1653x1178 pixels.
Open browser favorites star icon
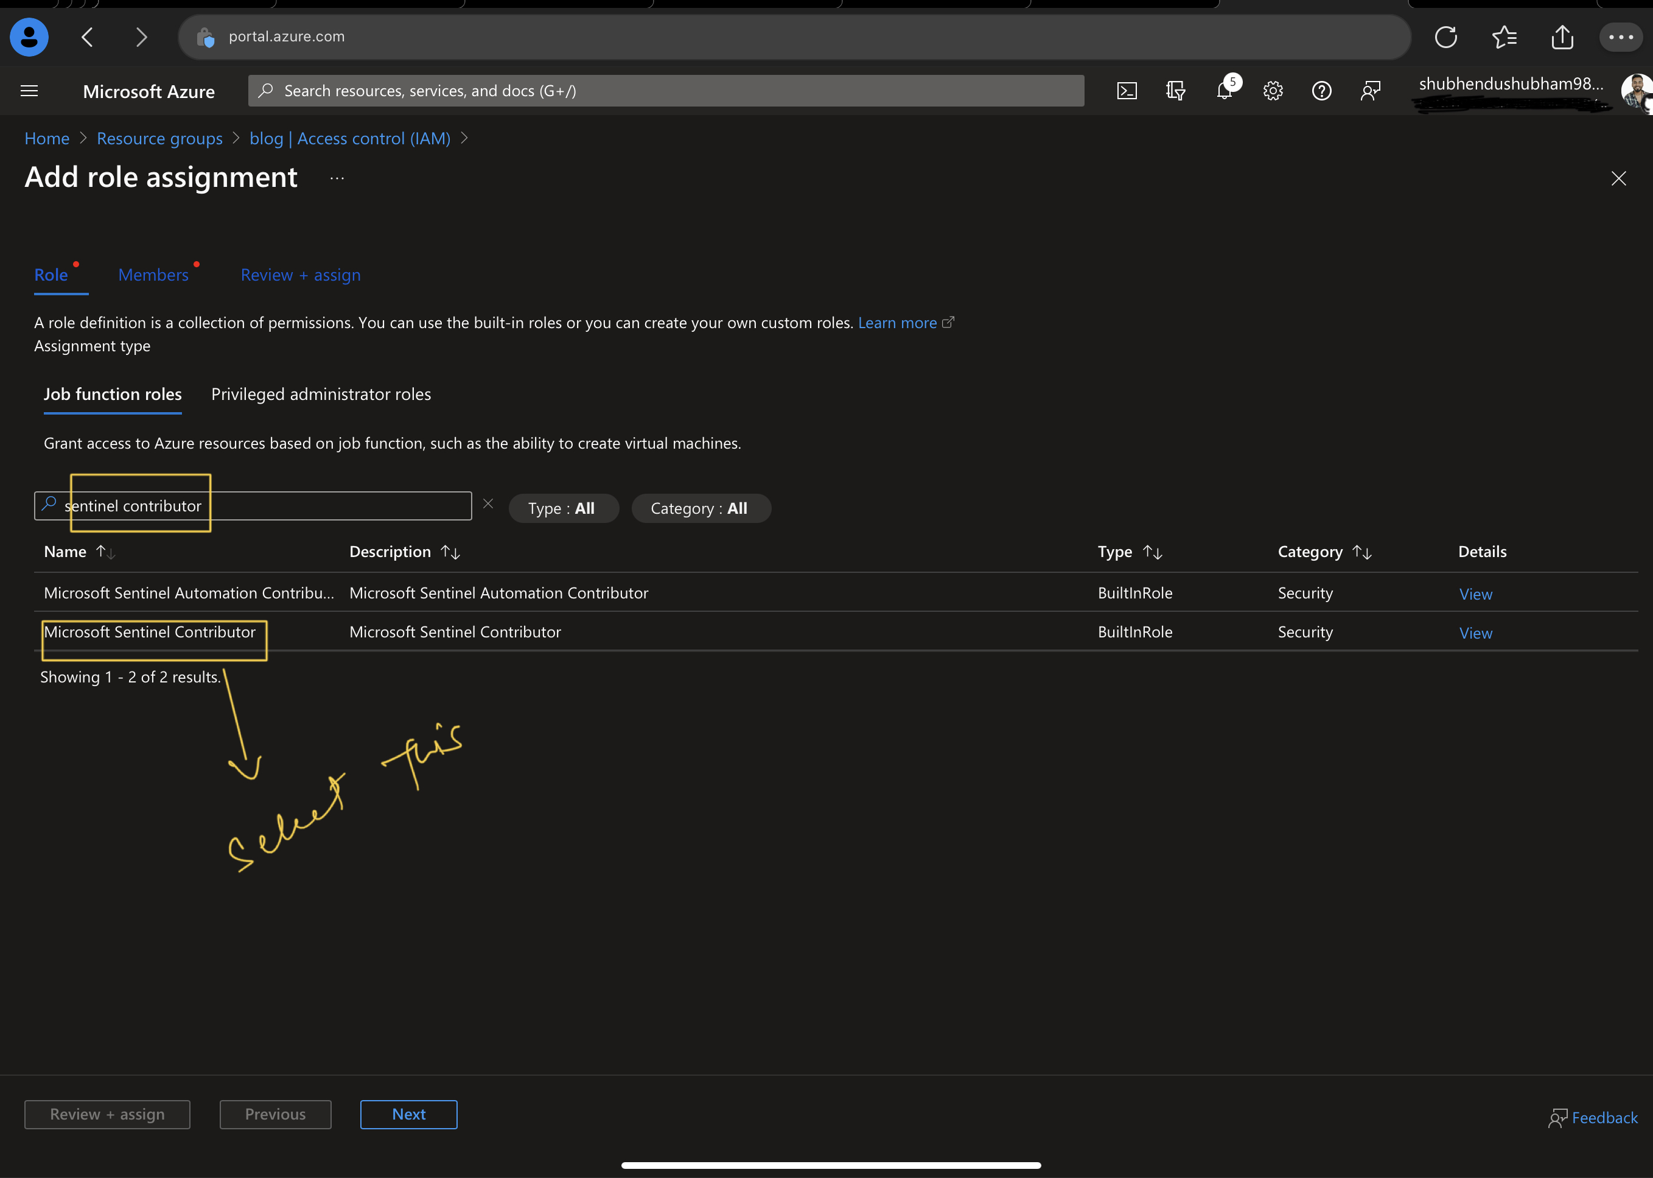pyautogui.click(x=1504, y=37)
